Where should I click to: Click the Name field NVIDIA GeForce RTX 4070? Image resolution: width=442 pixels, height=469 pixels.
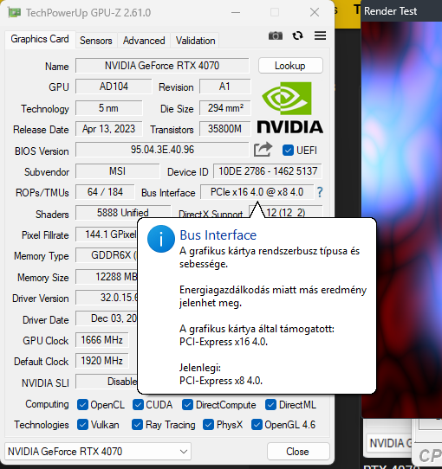[x=162, y=66]
